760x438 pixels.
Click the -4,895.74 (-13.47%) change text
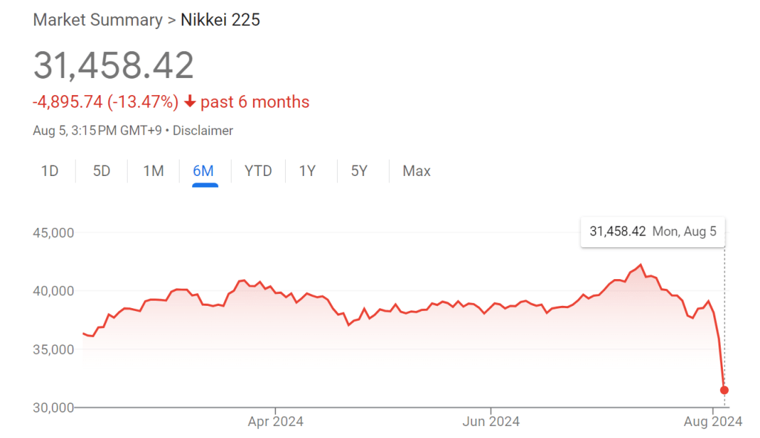[105, 102]
